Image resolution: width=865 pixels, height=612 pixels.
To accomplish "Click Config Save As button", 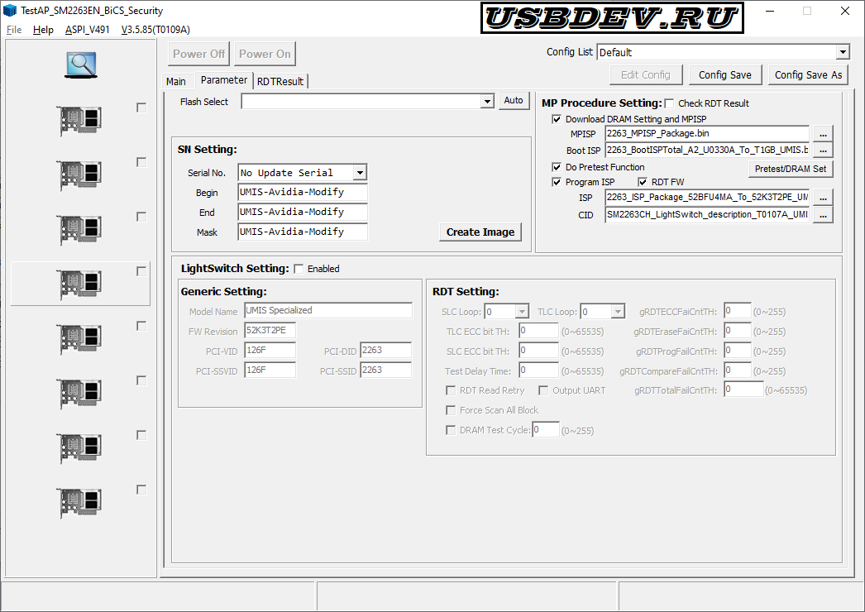I will [808, 75].
